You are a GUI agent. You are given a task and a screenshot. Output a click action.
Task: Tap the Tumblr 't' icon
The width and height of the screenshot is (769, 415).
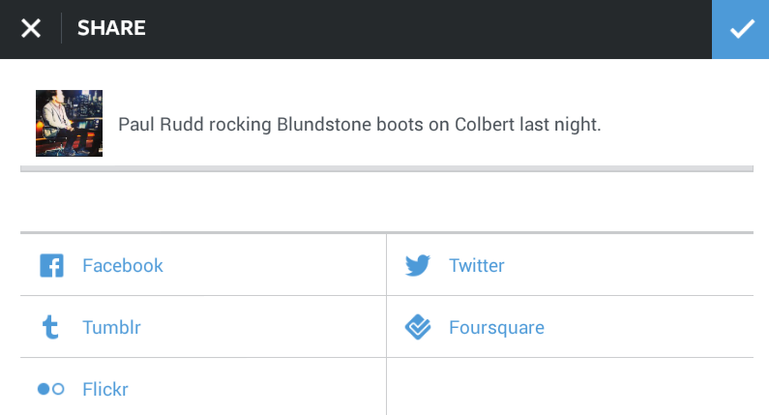click(51, 327)
